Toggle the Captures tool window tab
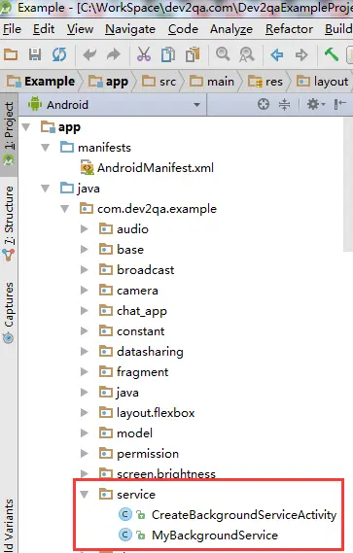 pyautogui.click(x=9, y=313)
